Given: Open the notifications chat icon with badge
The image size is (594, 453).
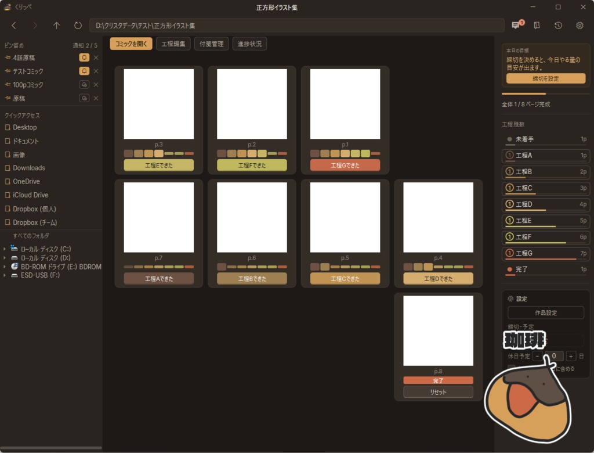Looking at the screenshot, I should coord(517,25).
